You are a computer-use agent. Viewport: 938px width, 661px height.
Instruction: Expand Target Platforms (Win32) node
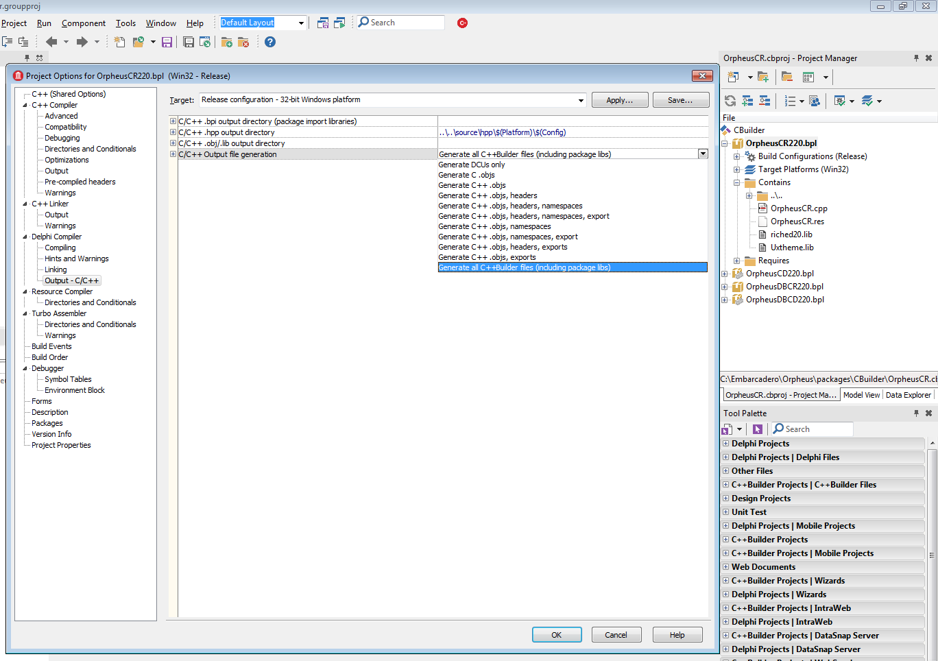point(737,169)
